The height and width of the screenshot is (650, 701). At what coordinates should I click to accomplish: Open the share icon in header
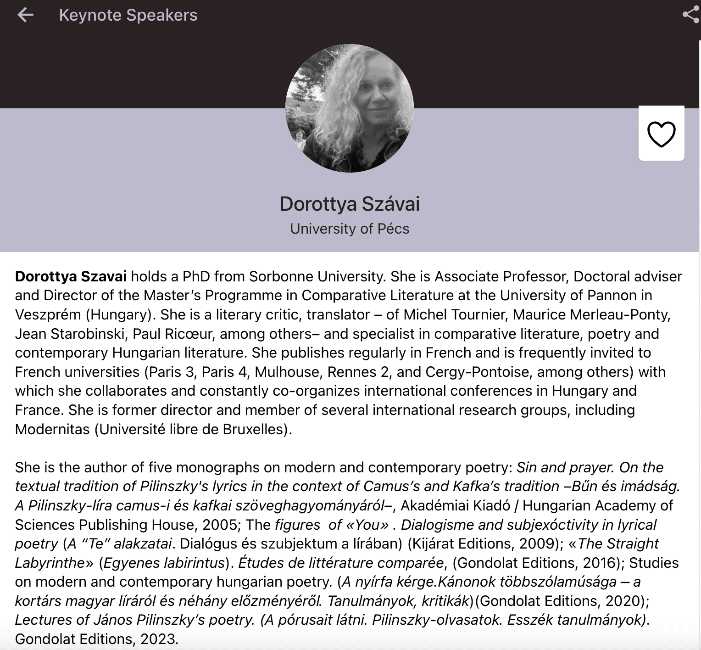coord(690,15)
